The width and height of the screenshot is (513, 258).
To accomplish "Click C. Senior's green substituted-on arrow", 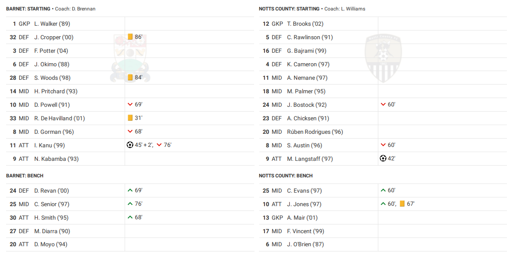I will point(130,204).
